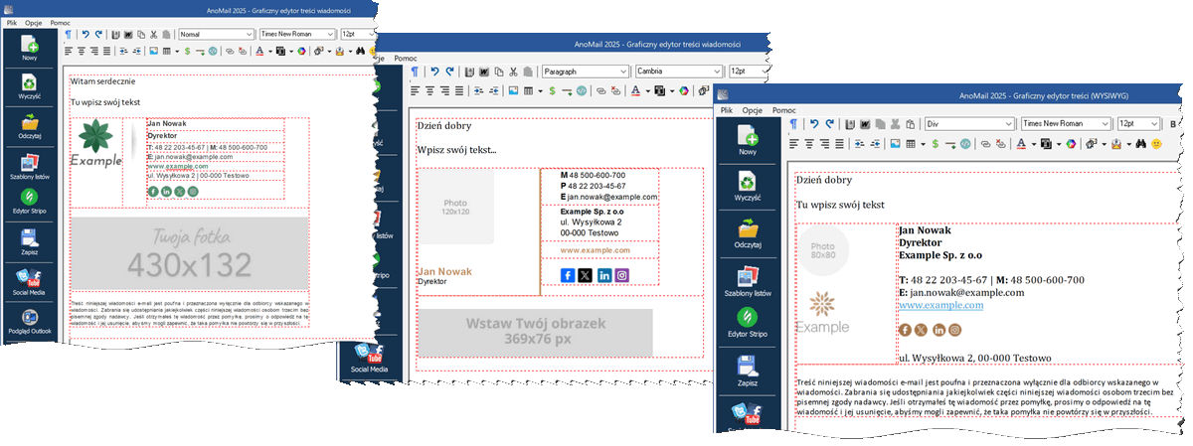
Task: Center text alignment in the left window
Action: click(x=82, y=51)
